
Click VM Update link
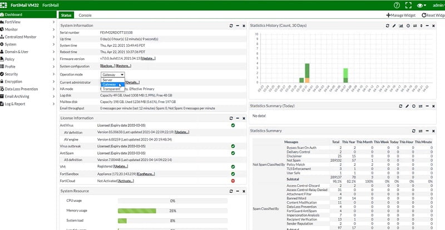coord(121,167)
